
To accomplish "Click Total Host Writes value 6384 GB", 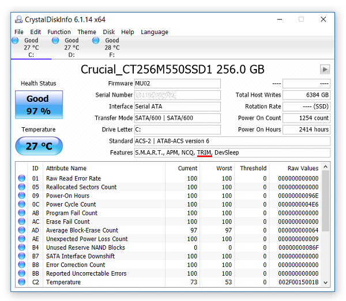I will tap(307, 95).
